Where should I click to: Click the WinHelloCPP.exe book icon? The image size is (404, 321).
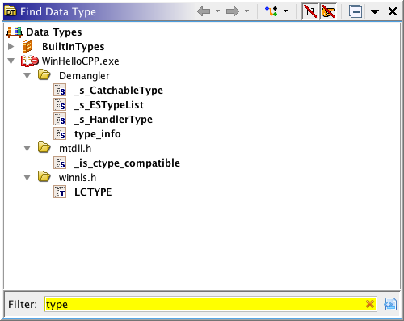click(x=30, y=61)
